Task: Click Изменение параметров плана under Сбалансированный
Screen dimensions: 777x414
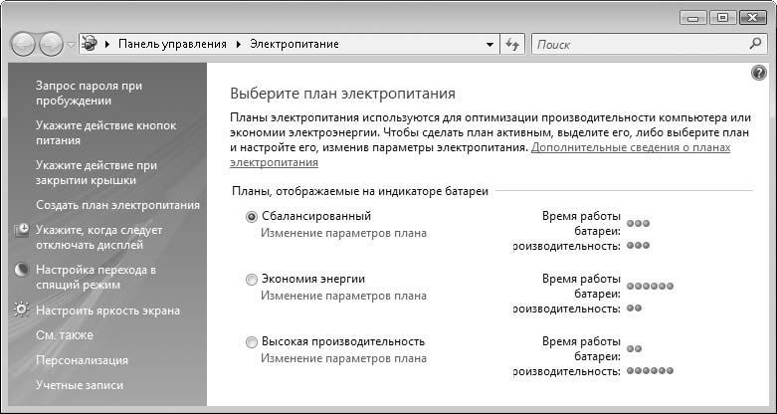Action: (343, 233)
